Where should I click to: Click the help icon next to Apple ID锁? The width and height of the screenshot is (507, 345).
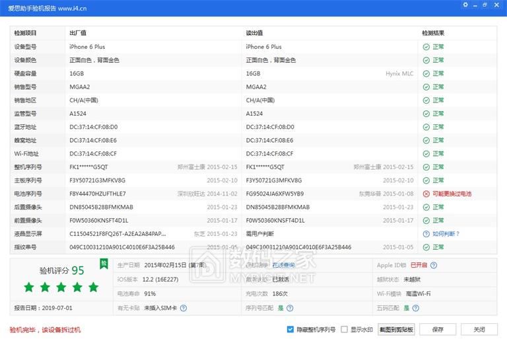click(x=434, y=265)
